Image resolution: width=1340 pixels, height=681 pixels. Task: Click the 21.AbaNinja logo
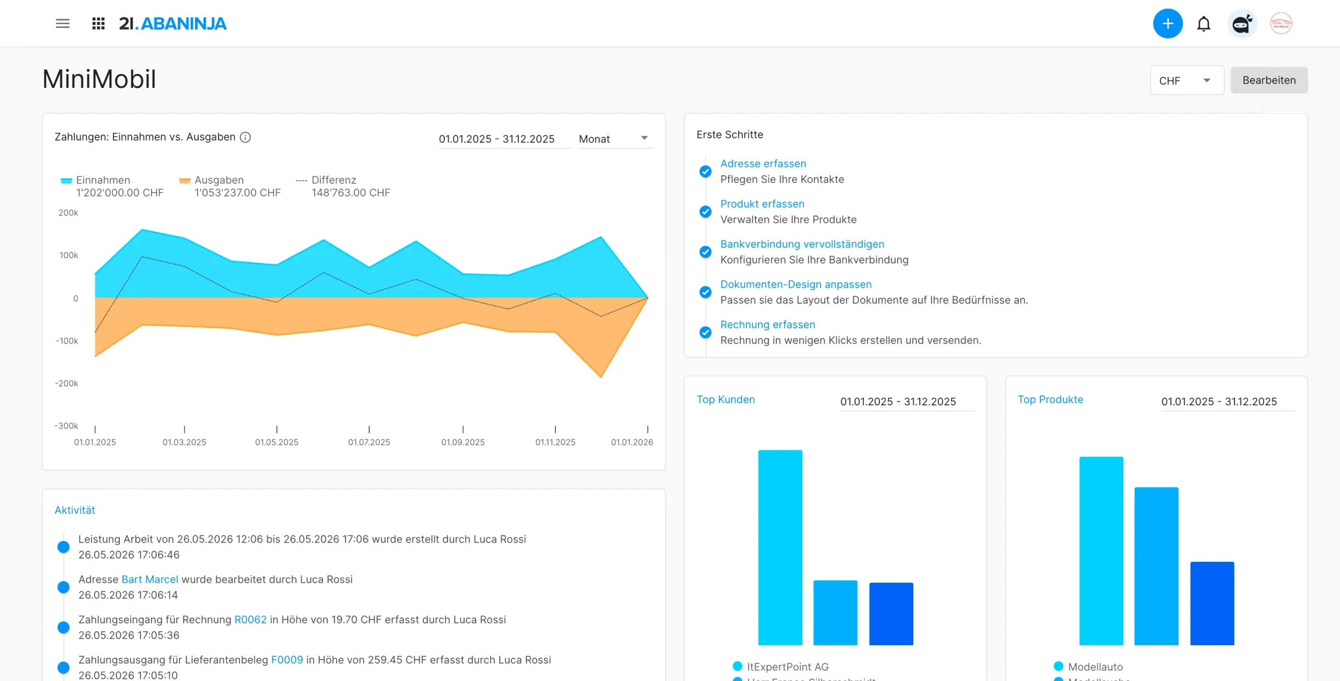173,24
